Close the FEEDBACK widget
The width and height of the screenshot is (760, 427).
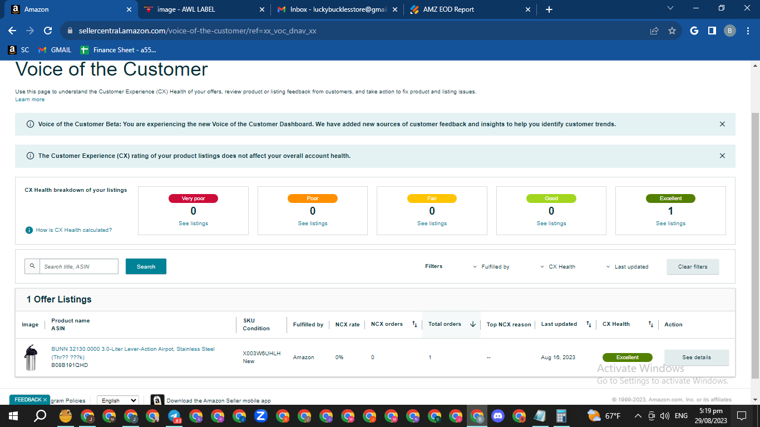click(45, 400)
